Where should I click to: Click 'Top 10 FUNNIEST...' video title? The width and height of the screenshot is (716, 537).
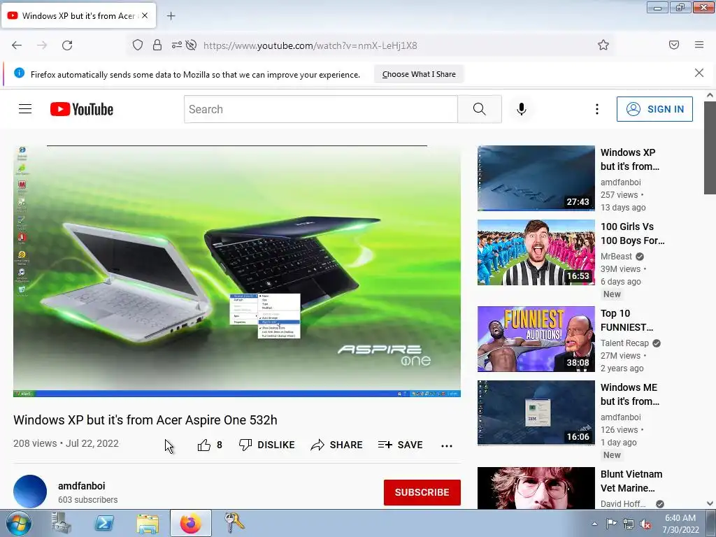(x=626, y=320)
